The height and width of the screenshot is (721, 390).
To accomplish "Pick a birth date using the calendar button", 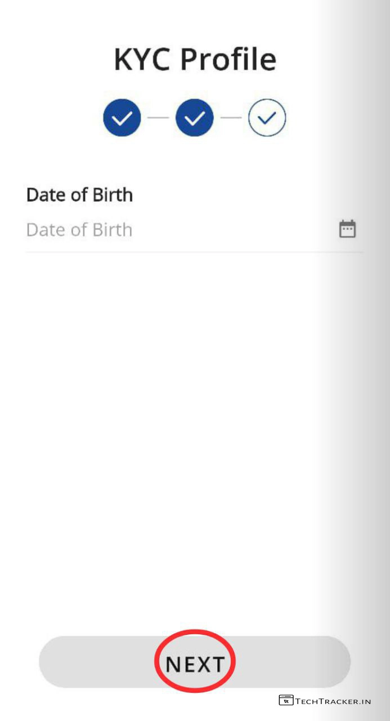I will 347,229.
